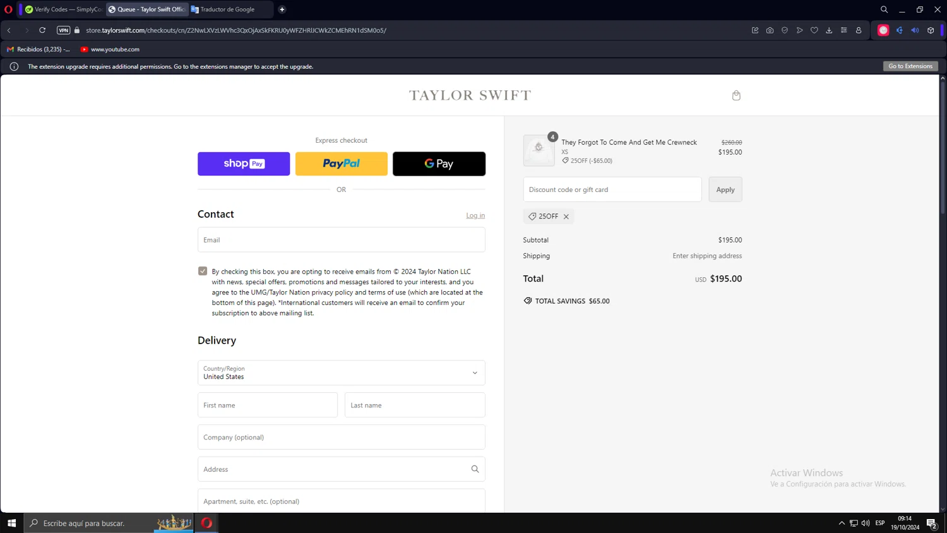Open the volume tray icon
Image resolution: width=947 pixels, height=533 pixels.
866,523
